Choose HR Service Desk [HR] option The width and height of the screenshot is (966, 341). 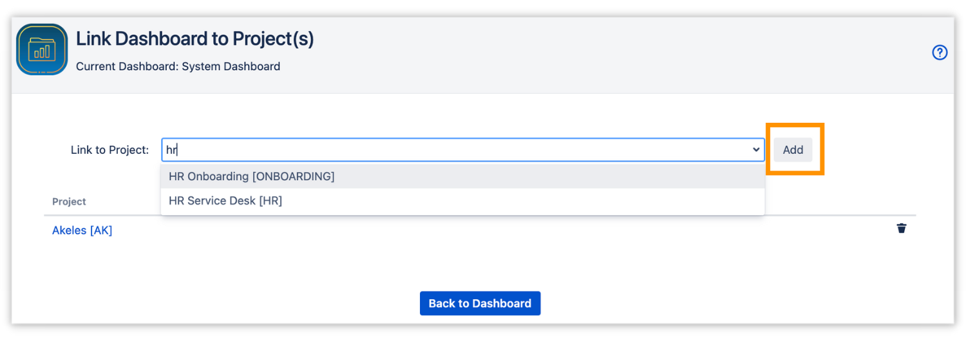pyautogui.click(x=462, y=201)
